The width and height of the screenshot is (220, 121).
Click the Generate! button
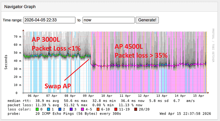click(x=147, y=20)
